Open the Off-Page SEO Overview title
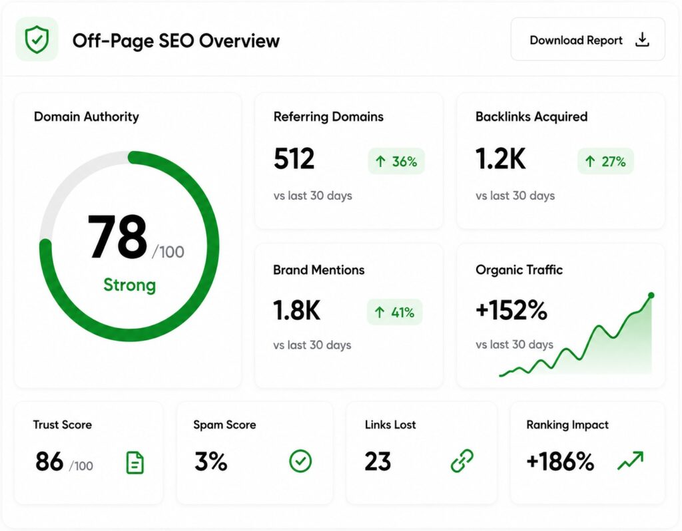This screenshot has width=682, height=531. (x=176, y=41)
